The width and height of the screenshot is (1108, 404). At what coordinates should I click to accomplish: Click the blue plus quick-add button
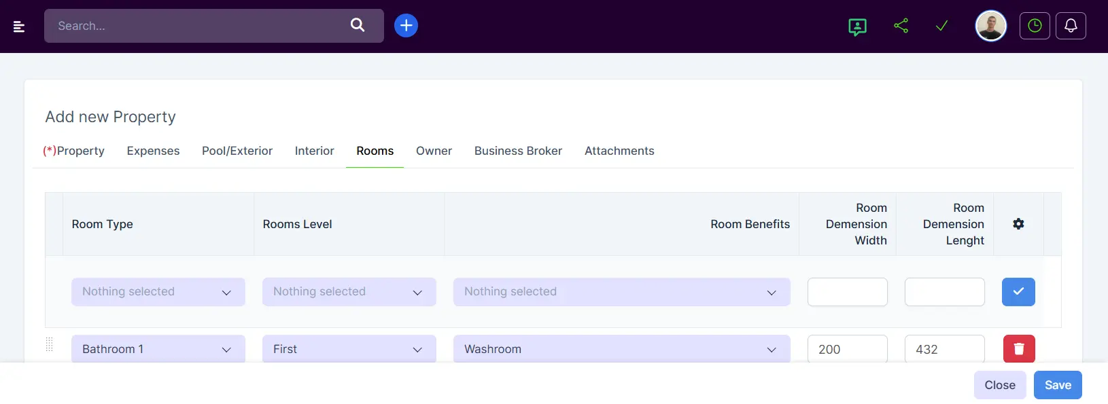[x=406, y=26]
